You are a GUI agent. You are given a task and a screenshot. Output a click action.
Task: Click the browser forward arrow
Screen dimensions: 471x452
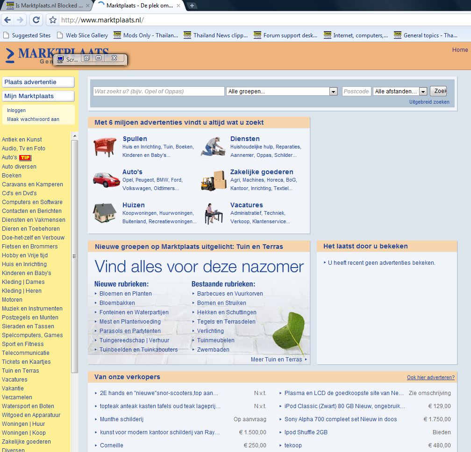click(x=20, y=20)
